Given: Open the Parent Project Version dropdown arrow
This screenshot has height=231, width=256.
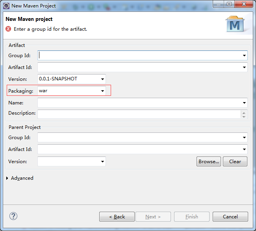Looking at the screenshot, I should point(102,161).
